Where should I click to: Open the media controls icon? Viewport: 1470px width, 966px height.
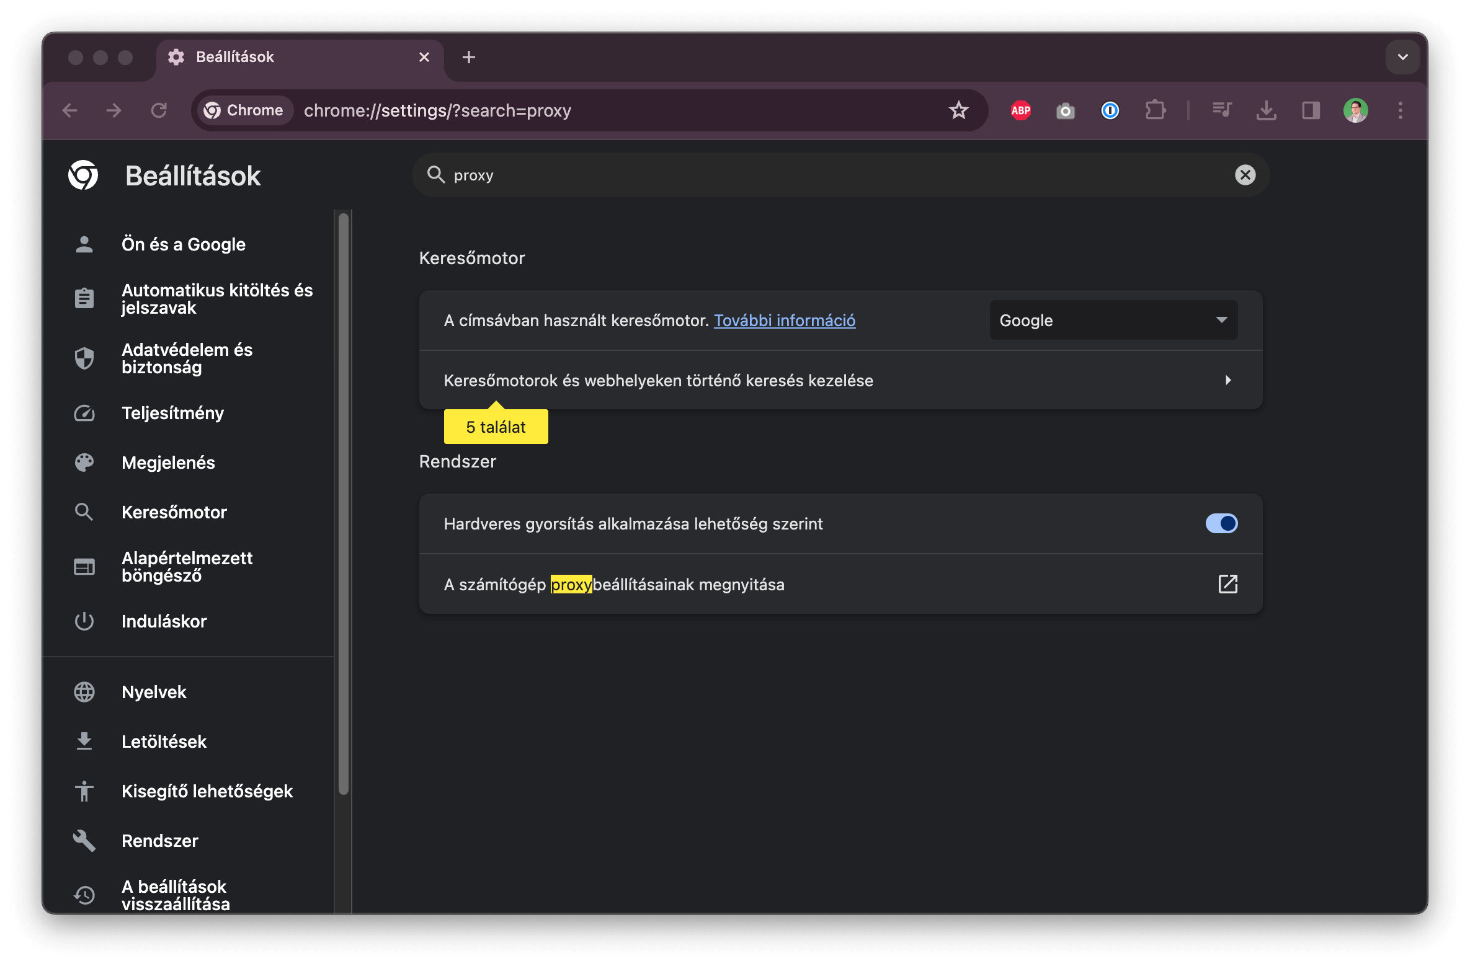1221,111
